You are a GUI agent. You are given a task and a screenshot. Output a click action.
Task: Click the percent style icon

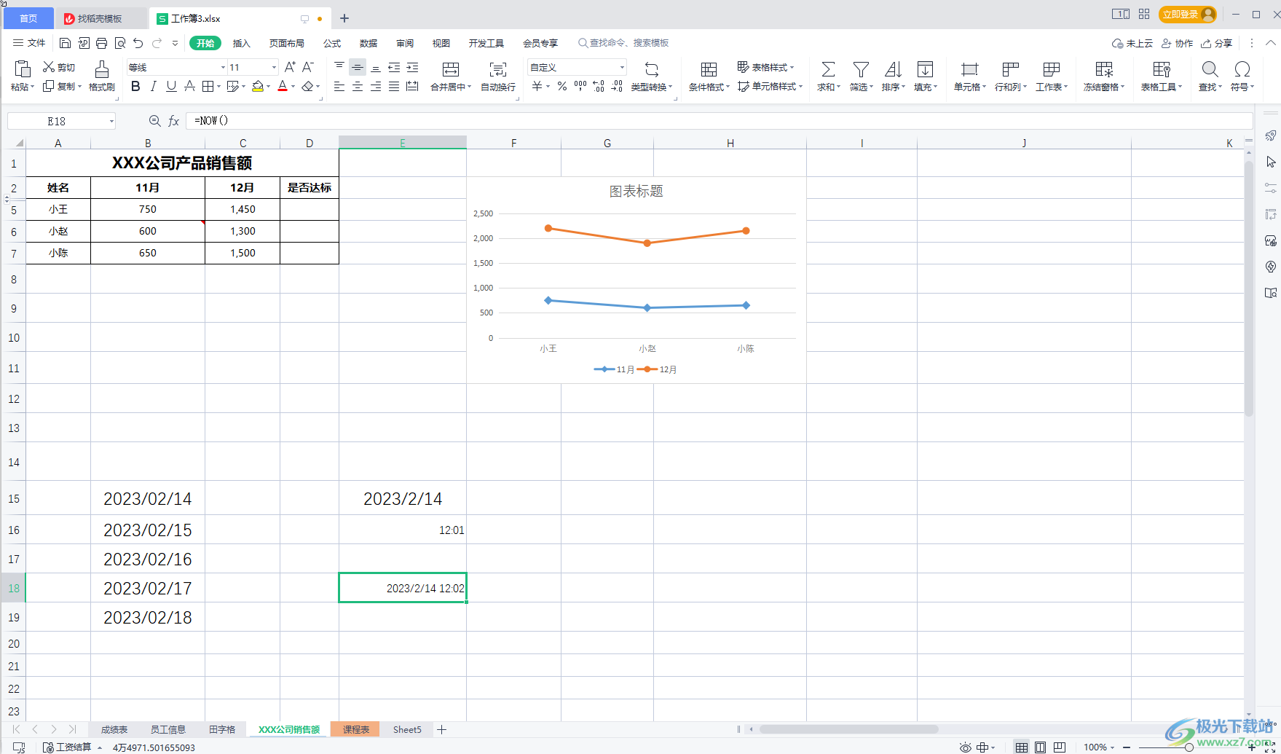click(x=561, y=87)
